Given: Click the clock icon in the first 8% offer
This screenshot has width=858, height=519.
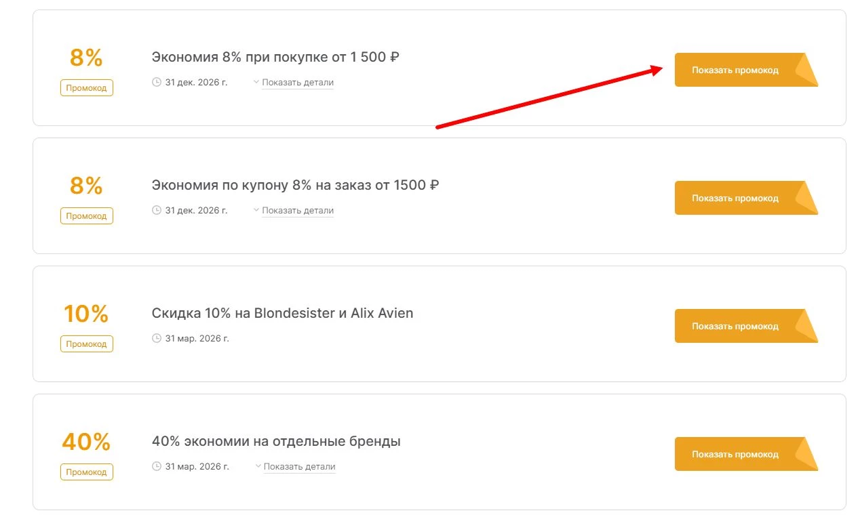Looking at the screenshot, I should point(157,82).
